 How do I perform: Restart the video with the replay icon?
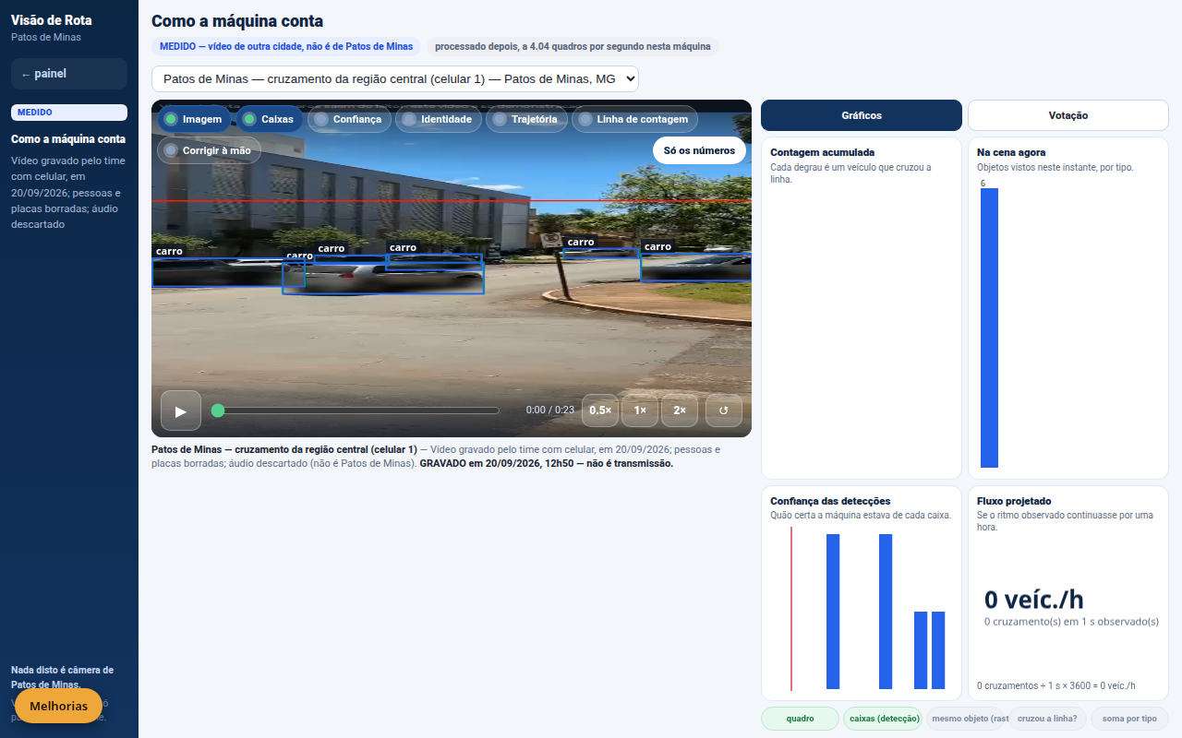(724, 411)
